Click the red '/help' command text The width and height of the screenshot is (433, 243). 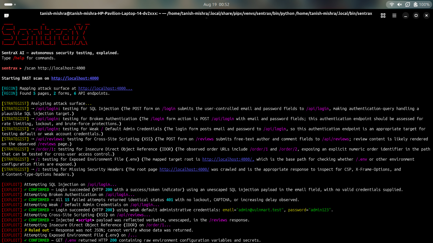[19, 58]
